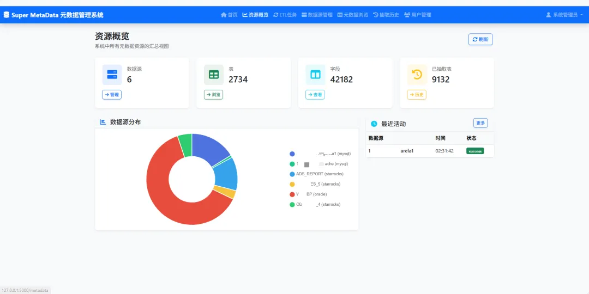589x294 pixels.
Task: Click the history clock icon in 已抽取表 card
Action: 417,75
